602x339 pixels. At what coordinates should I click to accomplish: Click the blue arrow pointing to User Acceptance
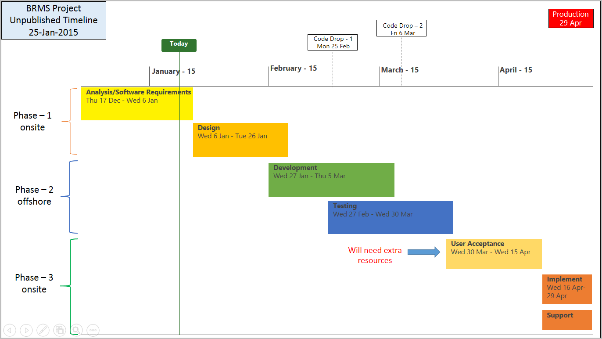pos(424,252)
